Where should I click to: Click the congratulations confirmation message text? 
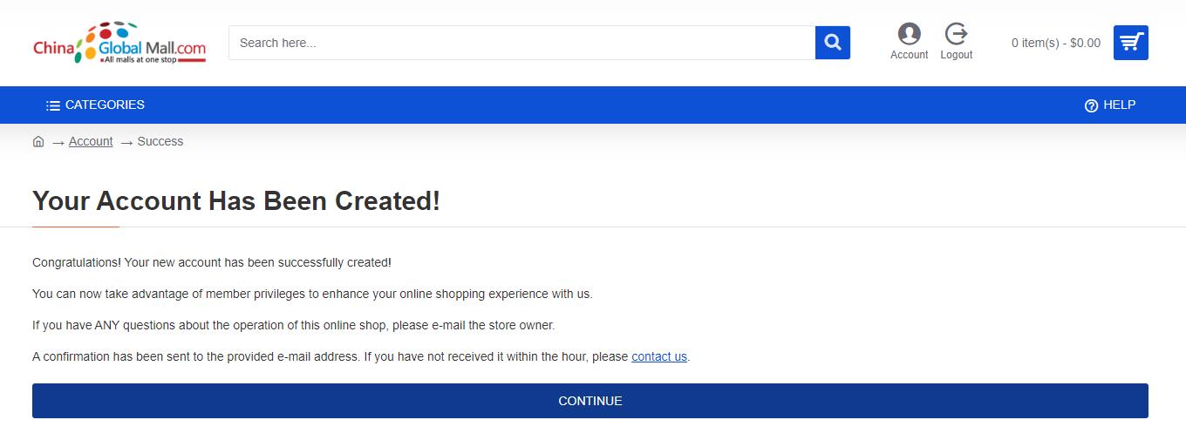click(x=212, y=262)
